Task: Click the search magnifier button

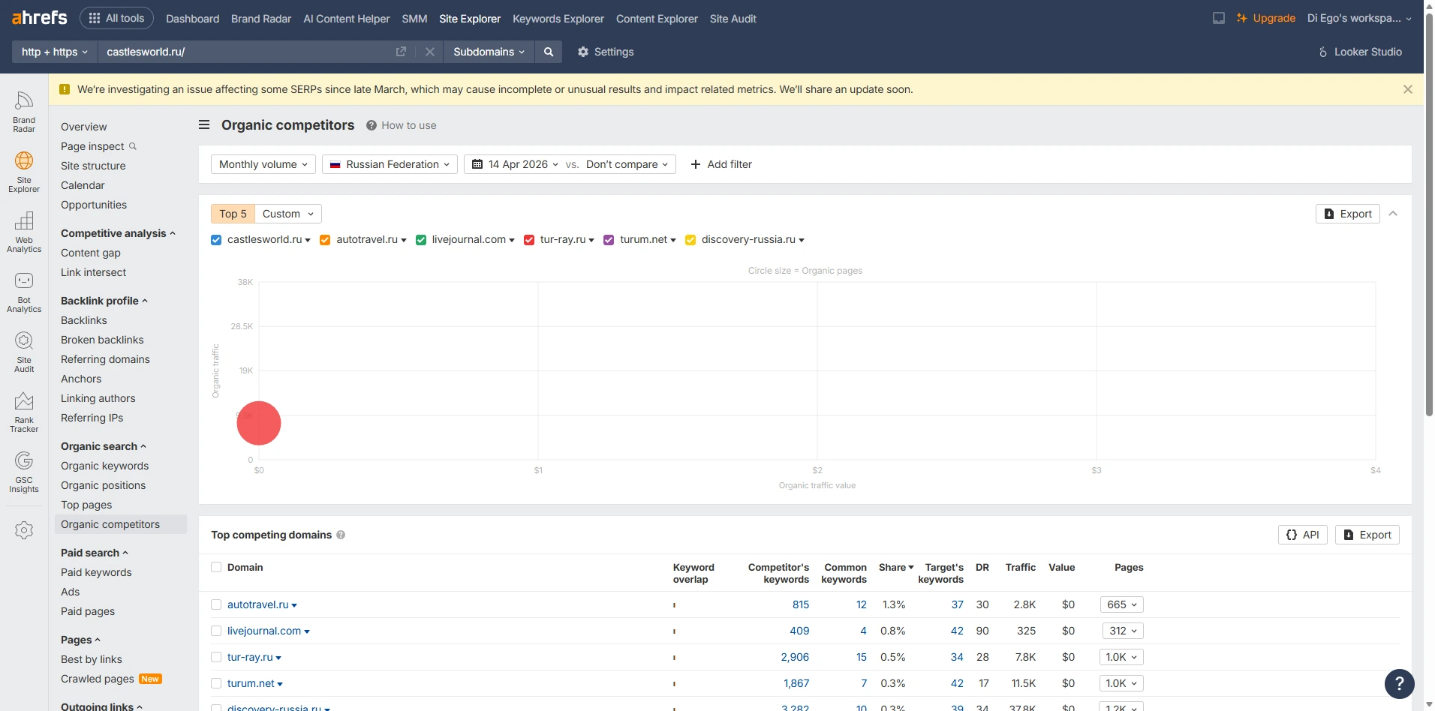Action: point(549,52)
